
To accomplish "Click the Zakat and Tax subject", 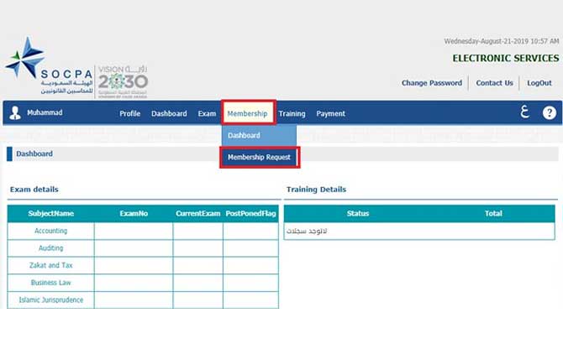I will click(50, 265).
